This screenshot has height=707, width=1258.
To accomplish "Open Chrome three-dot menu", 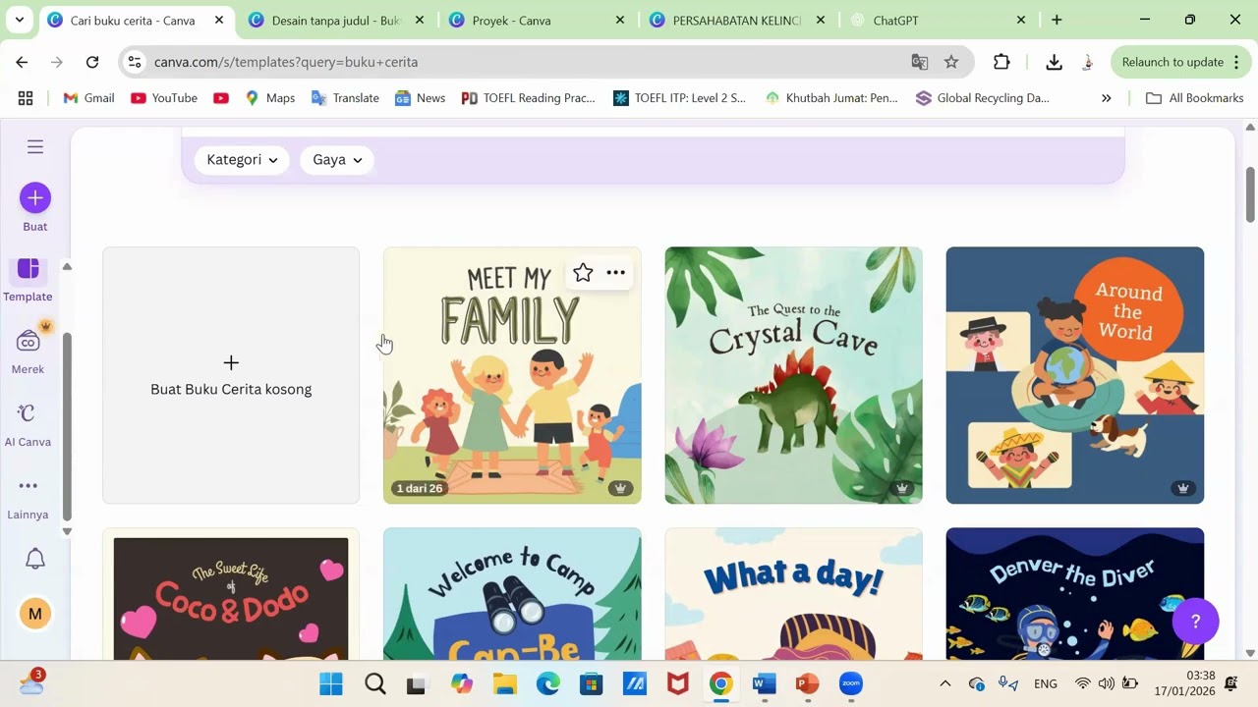I will (x=1234, y=62).
